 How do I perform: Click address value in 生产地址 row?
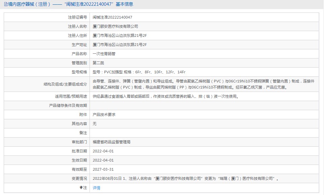tap(120, 45)
